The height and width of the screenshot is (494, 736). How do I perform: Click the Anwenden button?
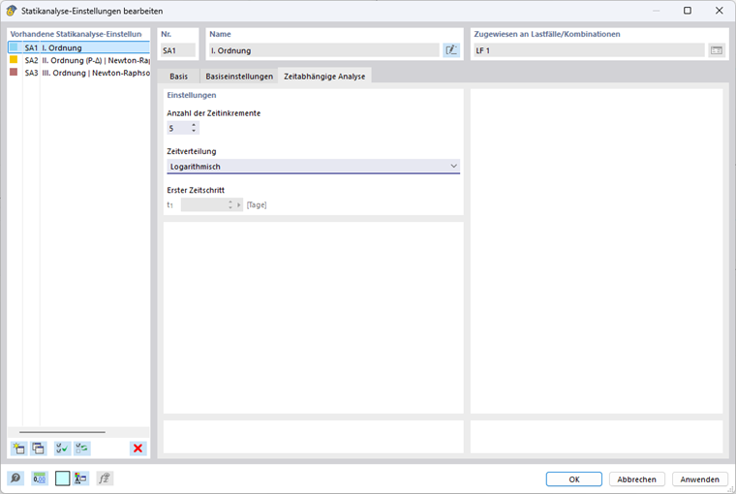700,479
